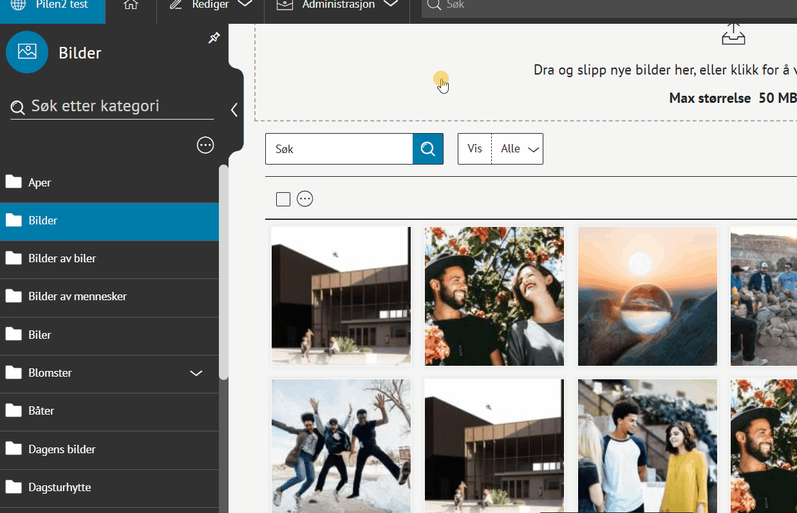This screenshot has width=797, height=513.
Task: Select the sunset glass ball thumbnail
Action: (x=647, y=296)
